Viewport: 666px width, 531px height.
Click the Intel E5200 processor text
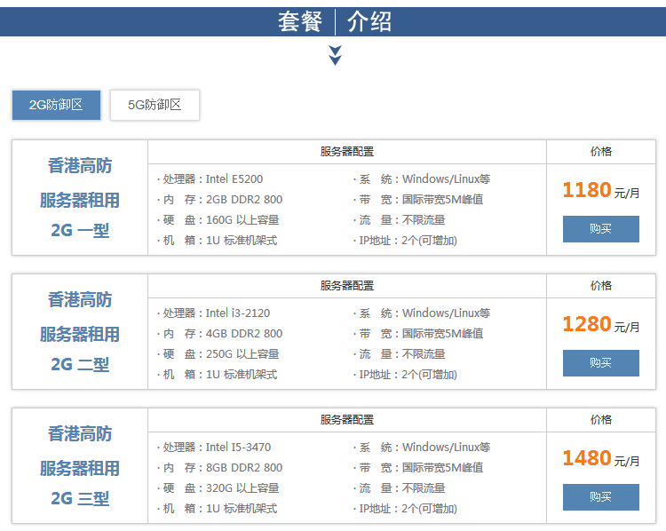coord(234,178)
